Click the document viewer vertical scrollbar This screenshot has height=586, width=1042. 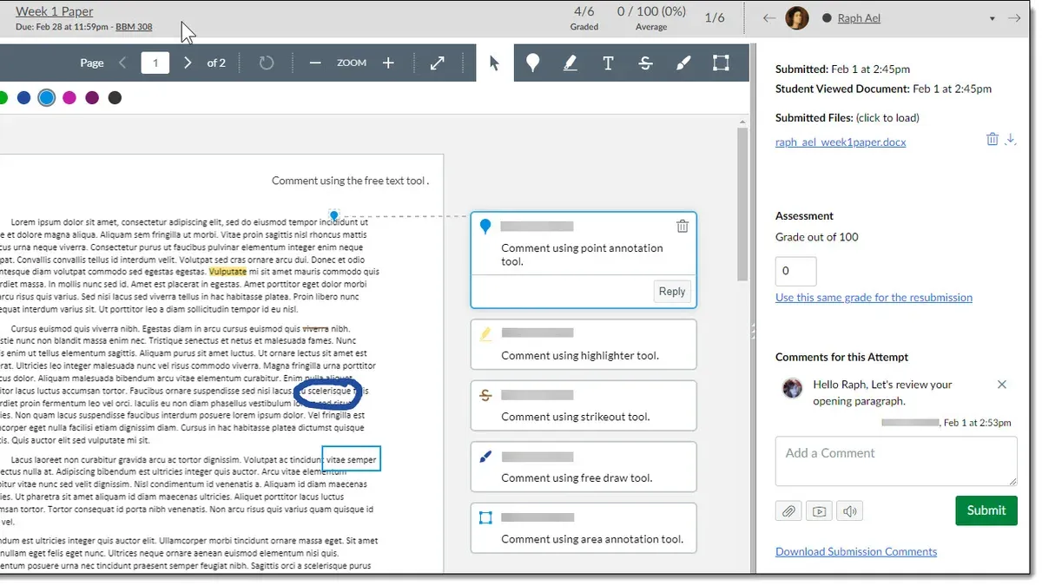pyautogui.click(x=742, y=206)
